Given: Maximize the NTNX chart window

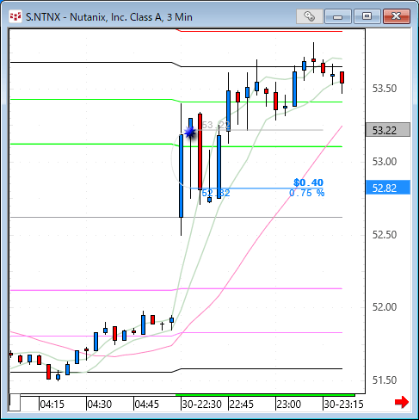Looking at the screenshot, I should [367, 16].
